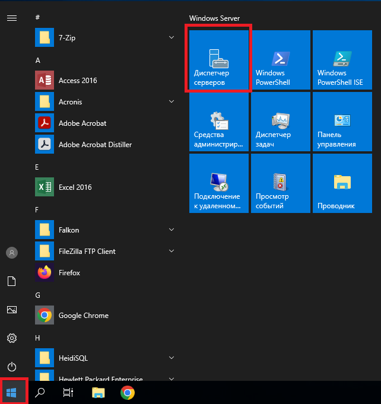The height and width of the screenshot is (404, 381).
Task: Open the Windows PowerShell ISE tile
Action: [x=342, y=59]
